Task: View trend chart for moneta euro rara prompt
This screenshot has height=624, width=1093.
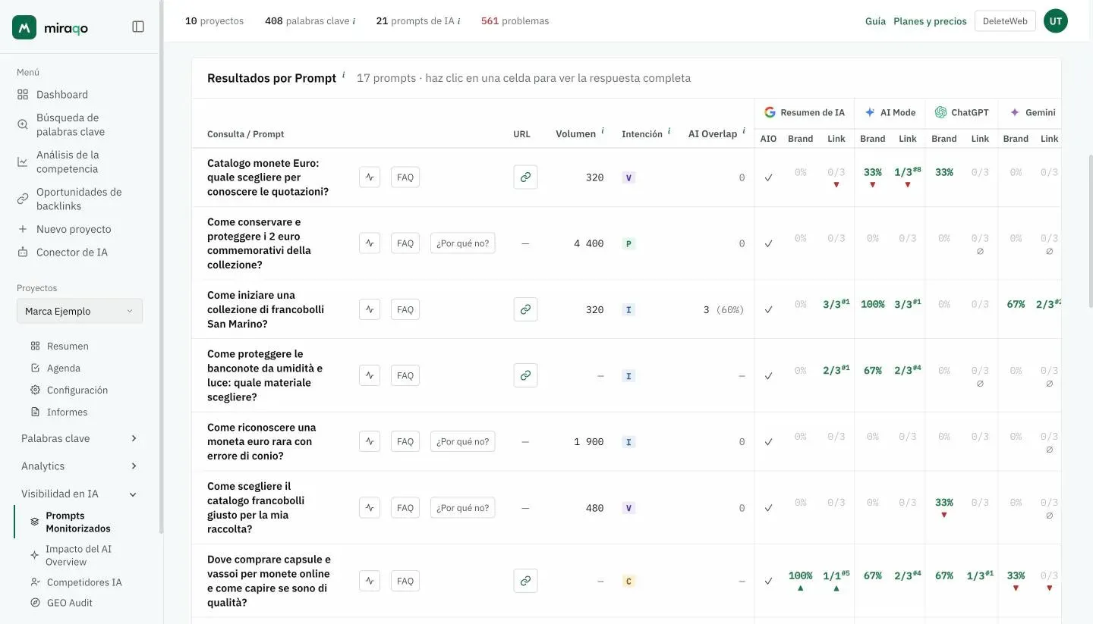Action: click(x=370, y=441)
